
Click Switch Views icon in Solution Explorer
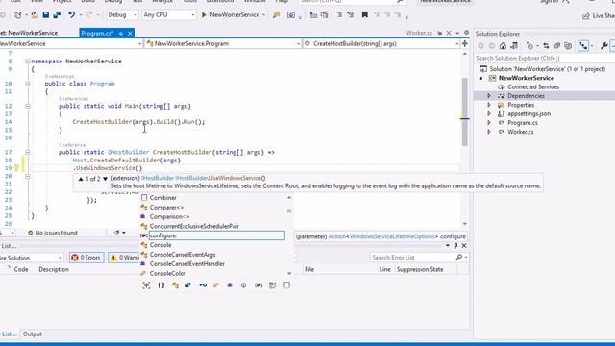click(514, 46)
